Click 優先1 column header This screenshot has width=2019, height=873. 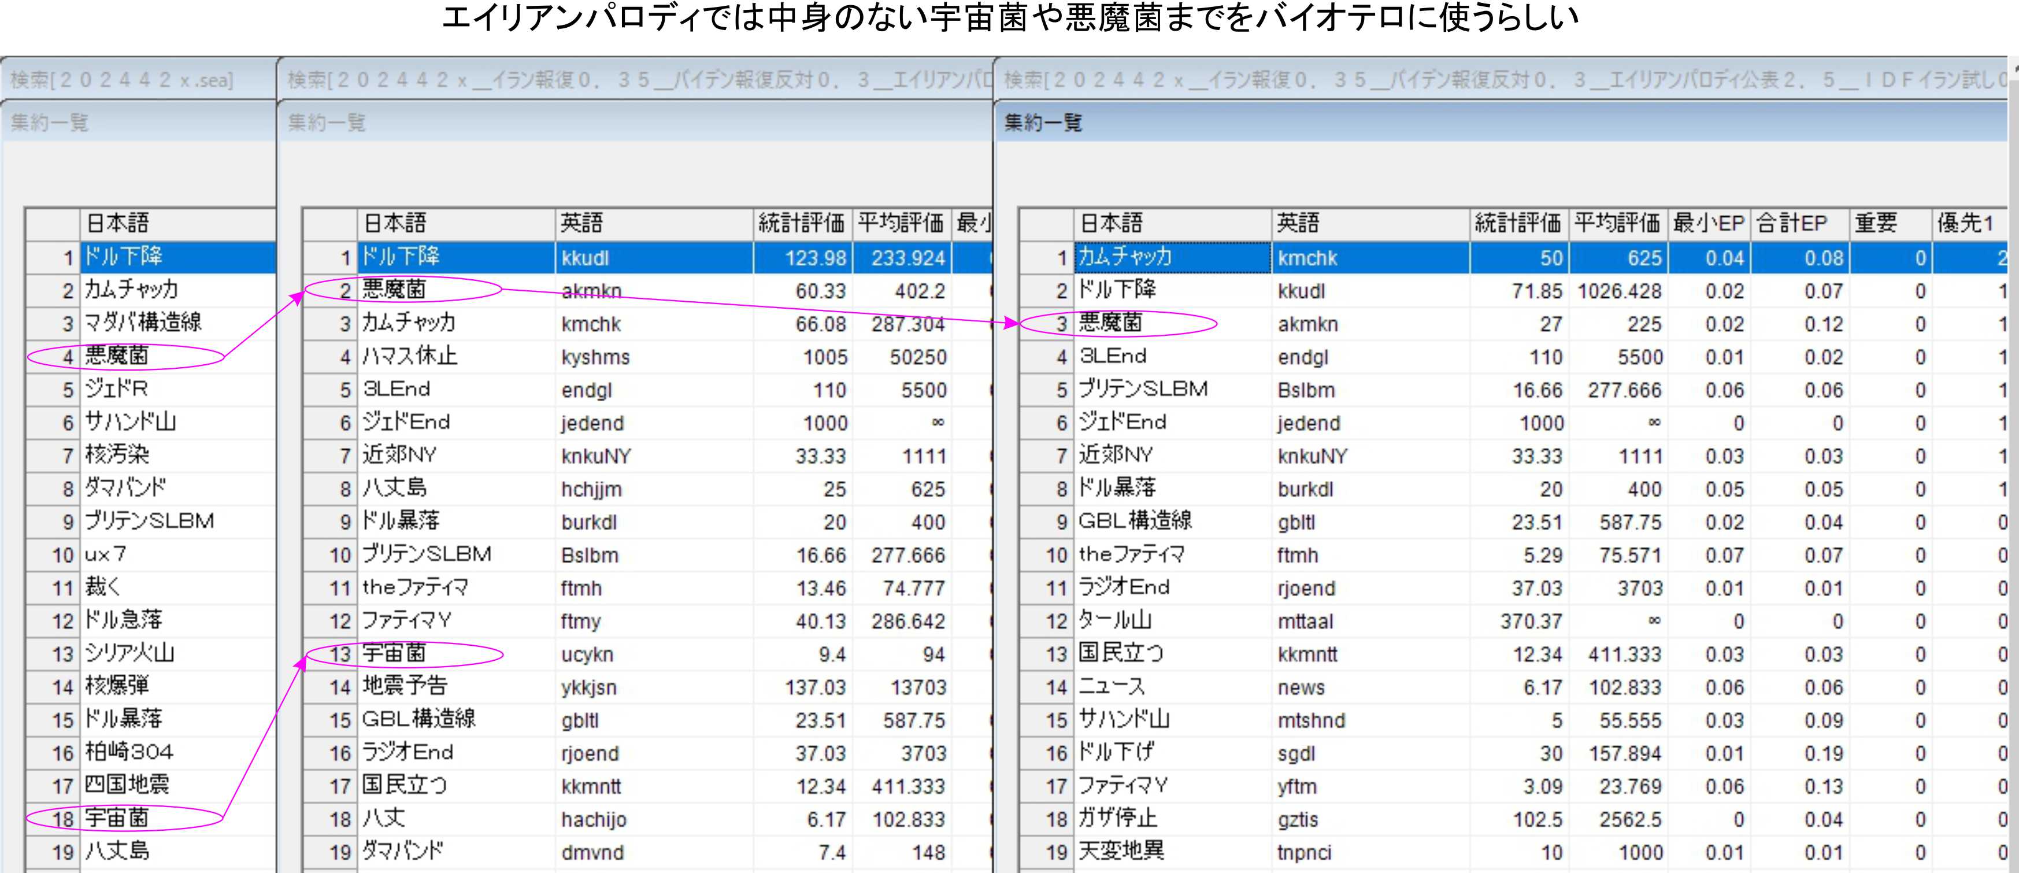[x=1971, y=224]
